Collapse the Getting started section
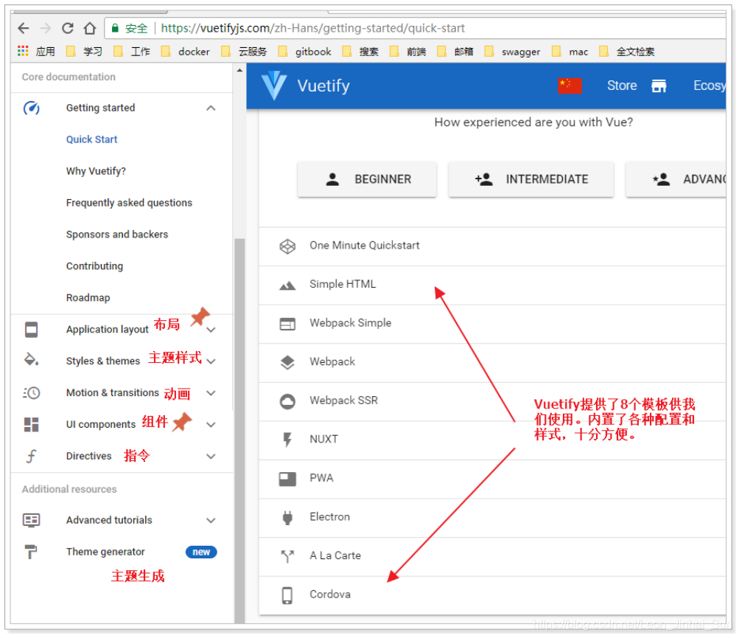The image size is (739, 638). tap(211, 108)
